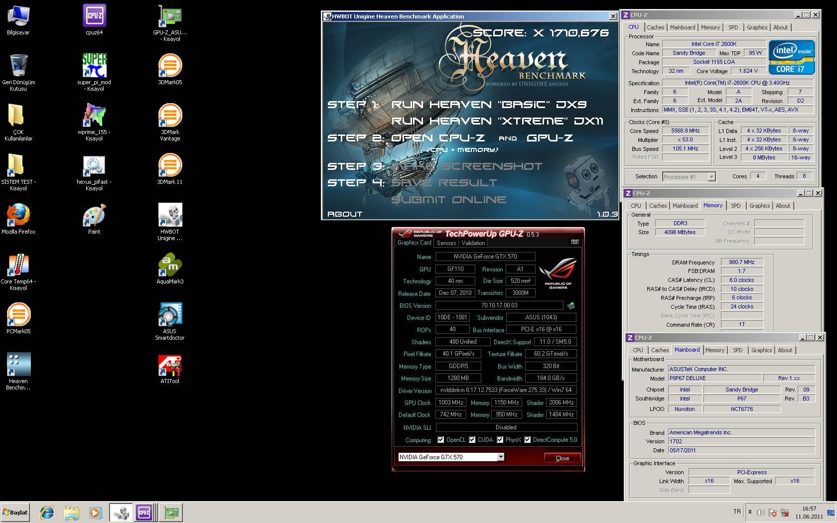The width and height of the screenshot is (837, 523).
Task: Toggle CUDA checkbox in GPU-Z
Action: [472, 440]
